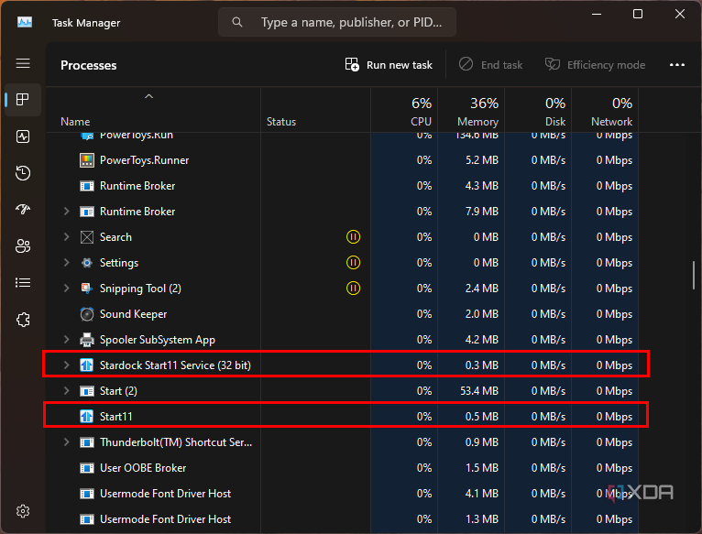
Task: Open the Users sidebar tab
Action: (23, 246)
